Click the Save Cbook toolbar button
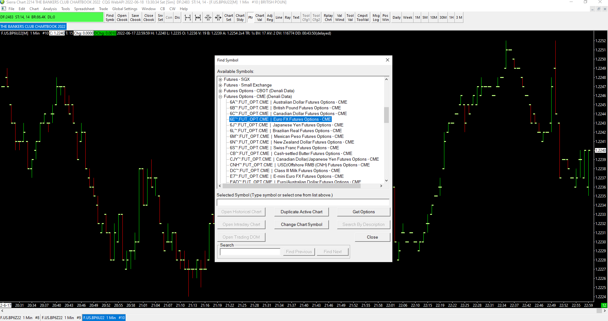The image size is (608, 321). pos(135,17)
